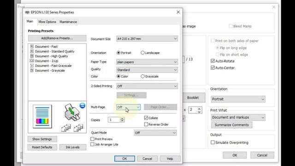Select "Document - High Quality" preset text
295x166 pixels.
click(x=51, y=56)
